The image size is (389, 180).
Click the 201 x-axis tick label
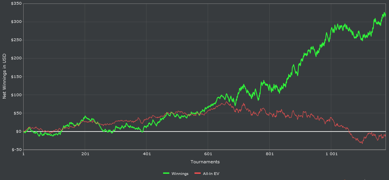click(85, 154)
